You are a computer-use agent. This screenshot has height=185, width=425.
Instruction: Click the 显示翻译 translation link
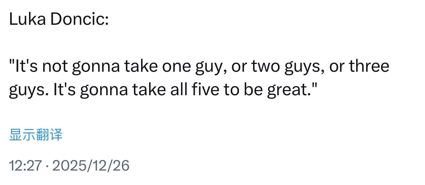36,135
